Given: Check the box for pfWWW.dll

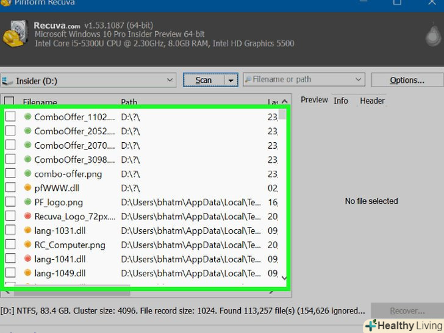Looking at the screenshot, I should click(10, 187).
